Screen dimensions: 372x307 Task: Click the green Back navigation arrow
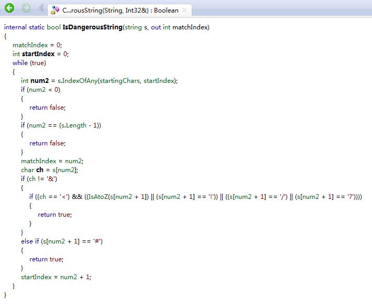tap(9, 8)
